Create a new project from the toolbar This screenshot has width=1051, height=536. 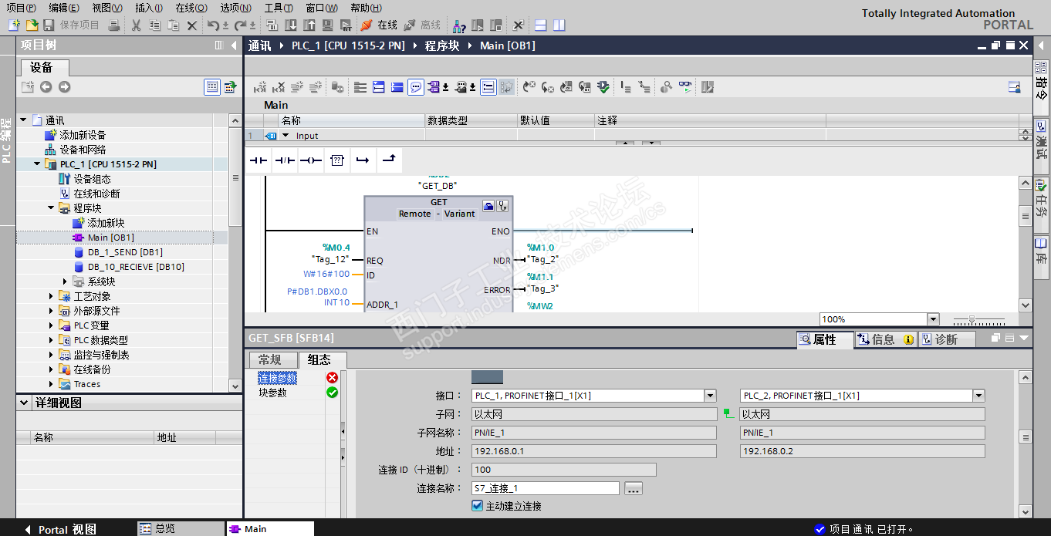(x=15, y=25)
